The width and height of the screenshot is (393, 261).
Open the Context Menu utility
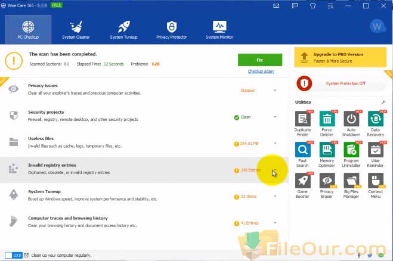click(x=376, y=185)
